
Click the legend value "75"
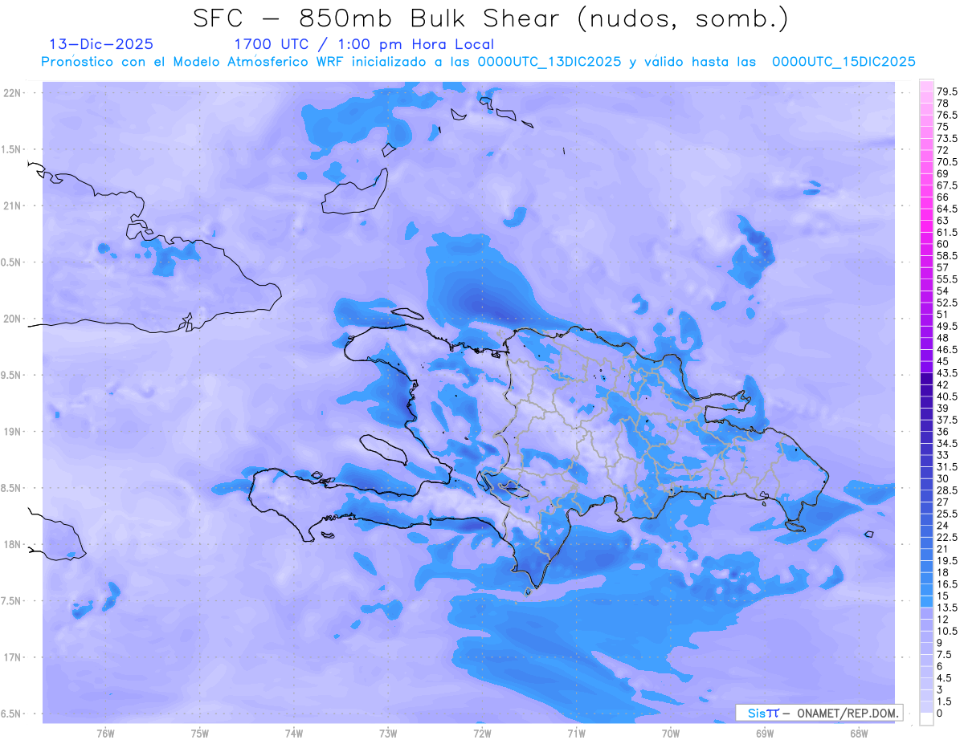pyautogui.click(x=943, y=127)
